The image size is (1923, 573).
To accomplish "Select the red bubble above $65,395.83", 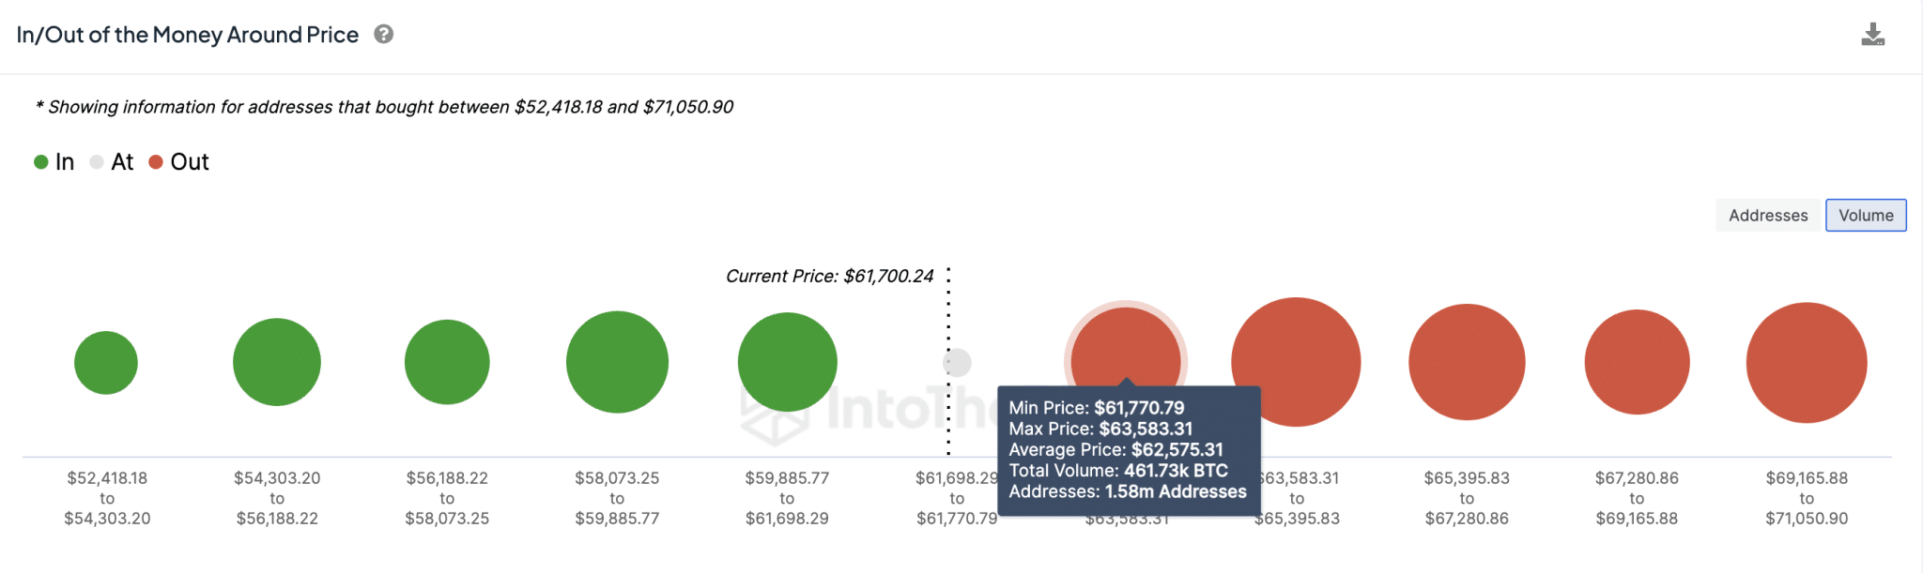I will (x=1467, y=362).
